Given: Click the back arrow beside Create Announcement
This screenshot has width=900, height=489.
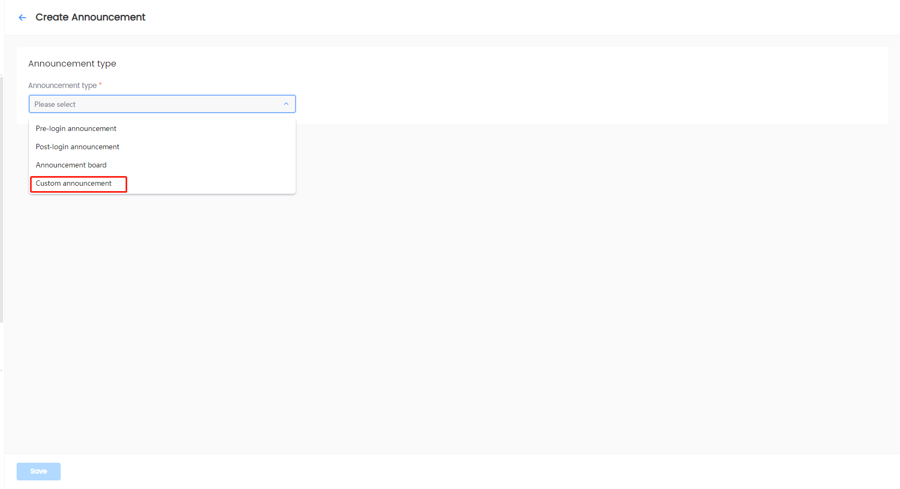Looking at the screenshot, I should [x=23, y=18].
